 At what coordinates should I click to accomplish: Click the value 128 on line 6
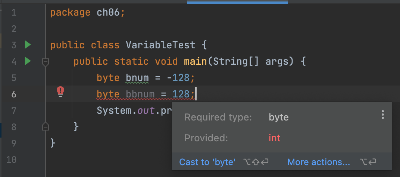(x=181, y=94)
